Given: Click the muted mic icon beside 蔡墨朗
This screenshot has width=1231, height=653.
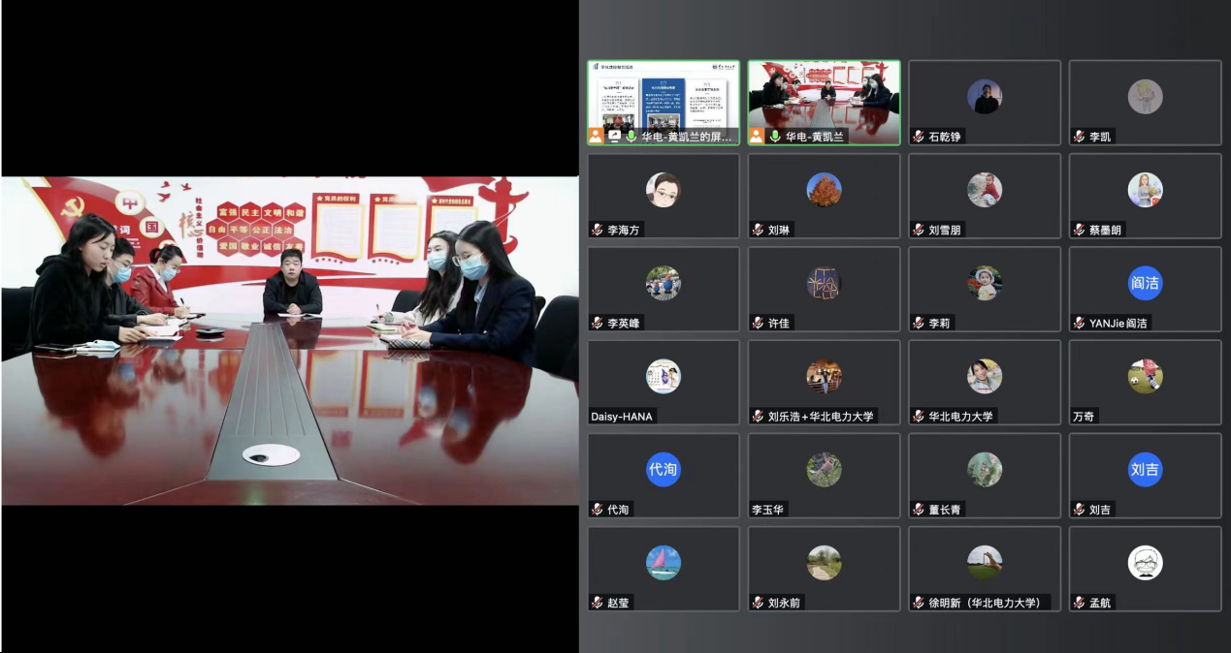Looking at the screenshot, I should (1079, 230).
